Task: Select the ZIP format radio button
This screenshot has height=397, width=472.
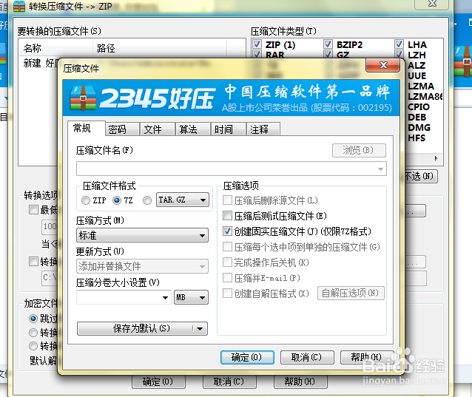Action: pyautogui.click(x=86, y=200)
